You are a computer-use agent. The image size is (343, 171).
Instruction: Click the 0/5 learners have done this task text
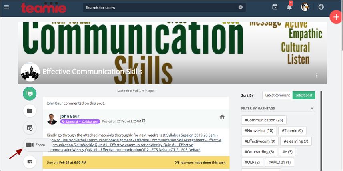pos(200,163)
